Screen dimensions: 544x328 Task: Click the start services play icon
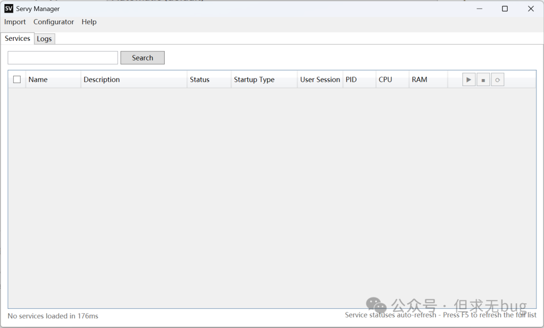point(469,80)
